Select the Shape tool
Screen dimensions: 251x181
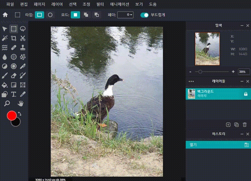point(5,94)
